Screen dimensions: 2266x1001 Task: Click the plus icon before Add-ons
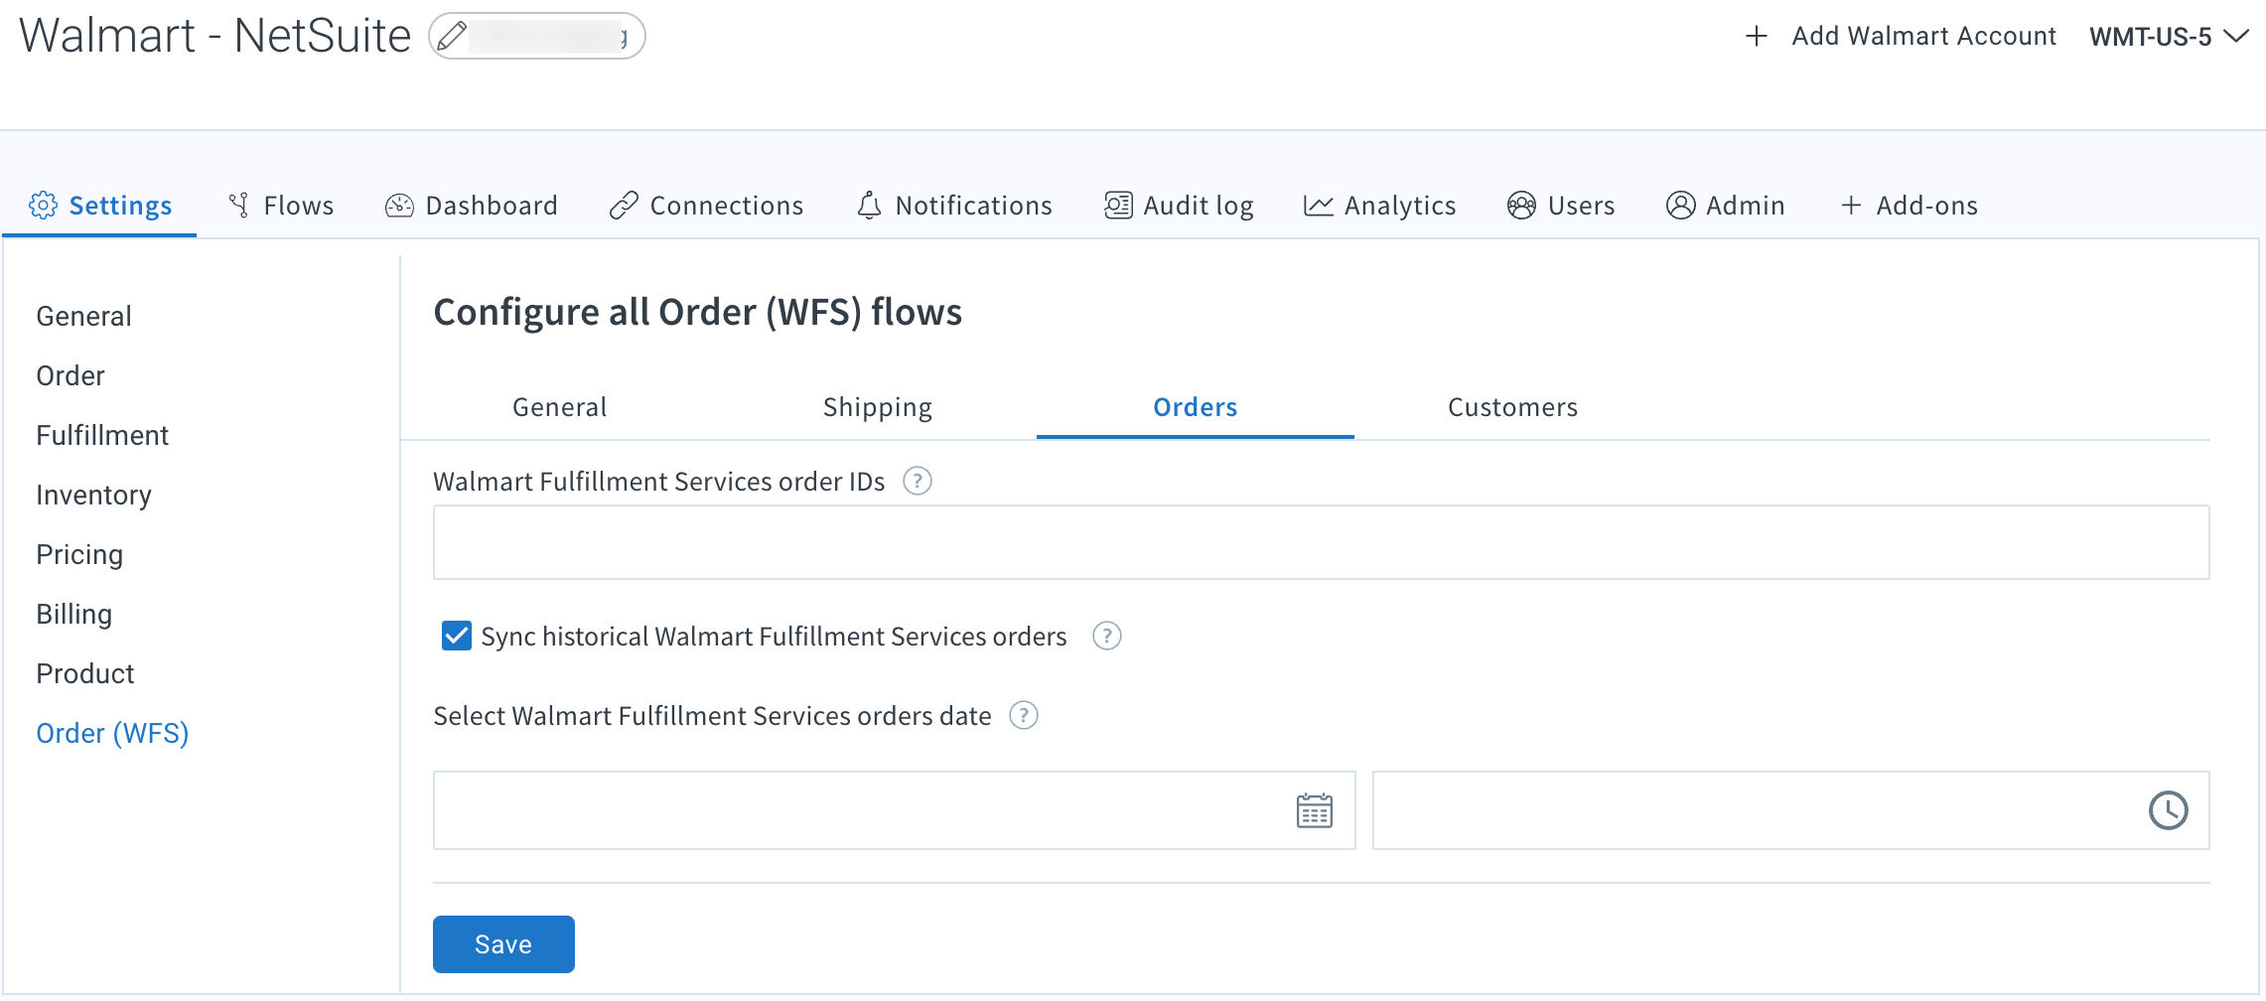(x=1851, y=206)
